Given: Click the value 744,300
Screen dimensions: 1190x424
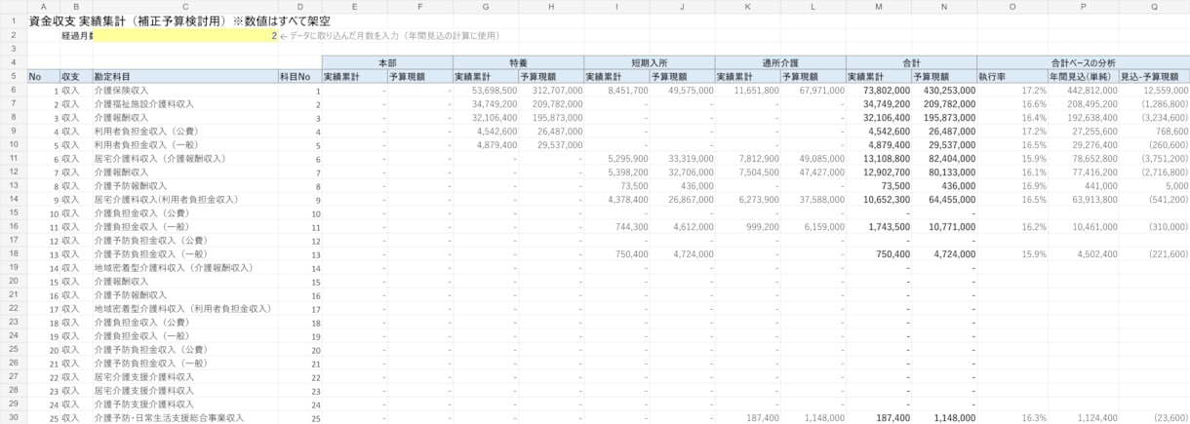Looking at the screenshot, I should coord(632,226).
